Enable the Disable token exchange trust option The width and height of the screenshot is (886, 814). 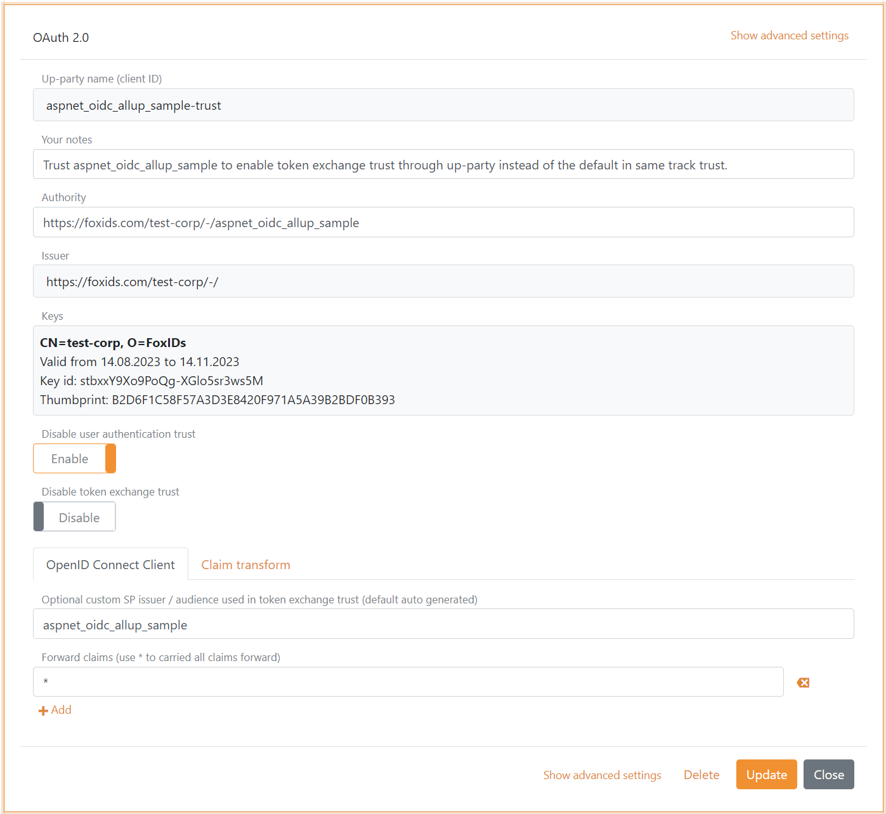pyautogui.click(x=74, y=516)
